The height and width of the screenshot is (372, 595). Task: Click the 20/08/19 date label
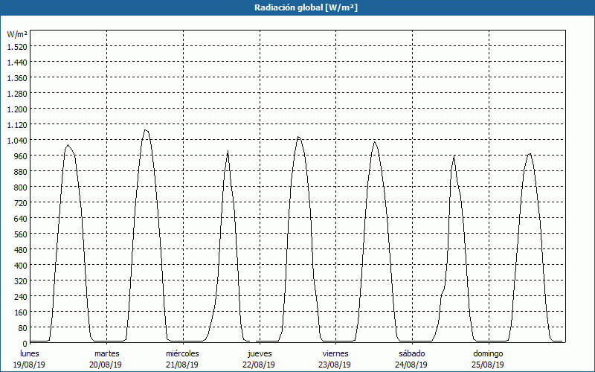click(x=106, y=365)
